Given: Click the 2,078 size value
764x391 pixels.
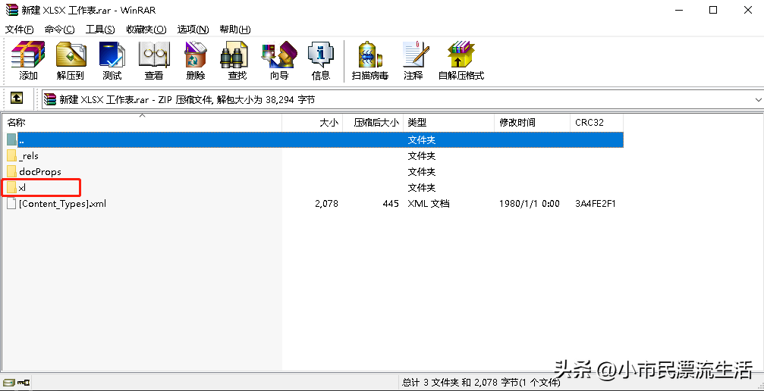Looking at the screenshot, I should [326, 204].
